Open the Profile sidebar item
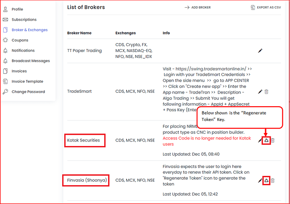This screenshot has width=290, height=204. [x=17, y=9]
